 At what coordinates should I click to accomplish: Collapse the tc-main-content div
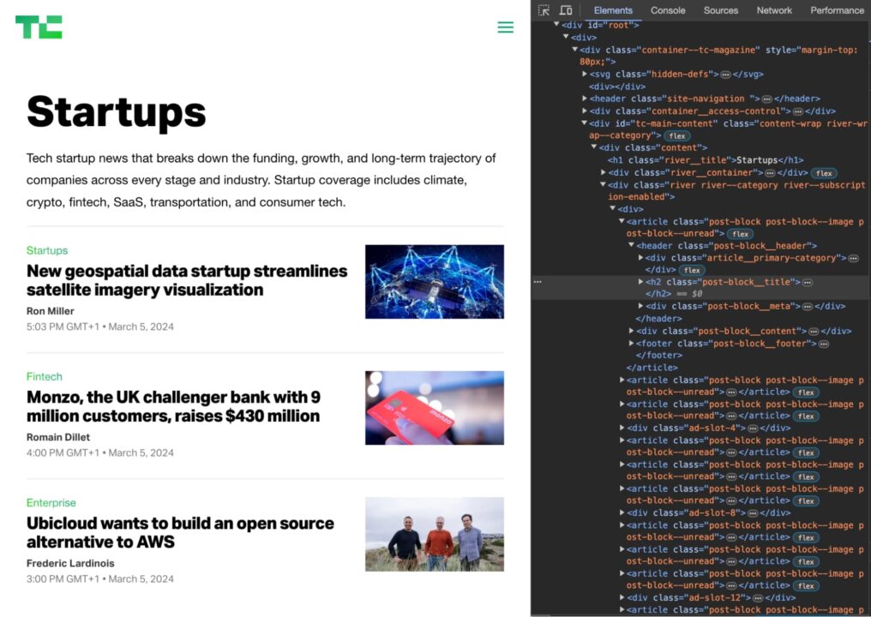(585, 123)
